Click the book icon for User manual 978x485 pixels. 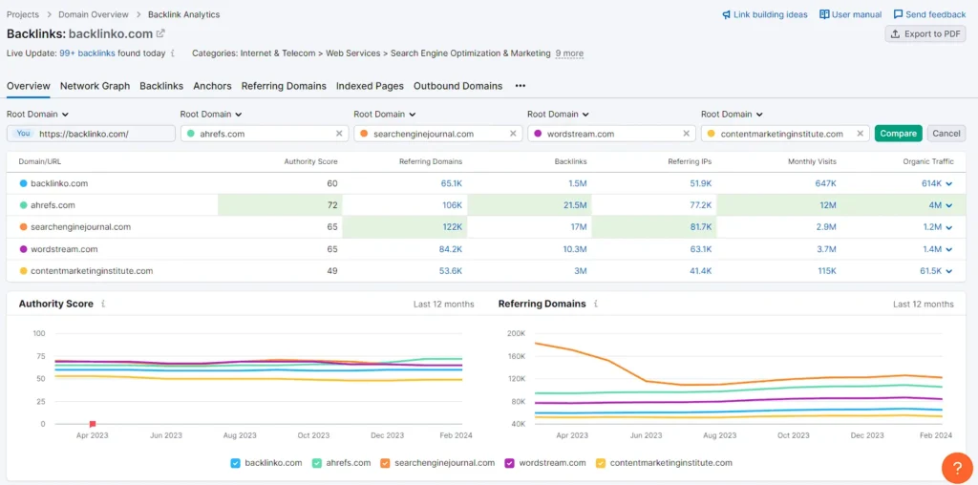click(824, 14)
